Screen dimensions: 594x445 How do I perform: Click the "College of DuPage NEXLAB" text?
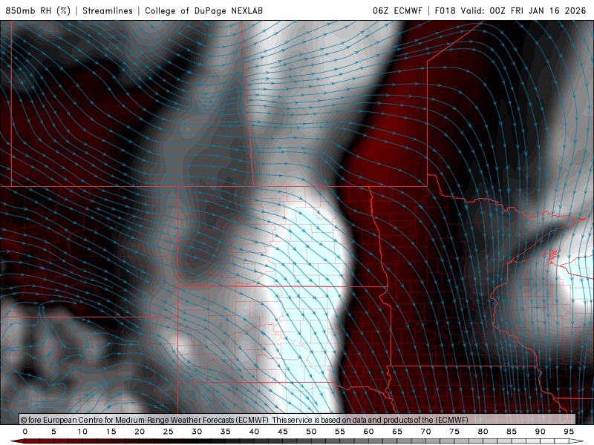pyautogui.click(x=203, y=10)
